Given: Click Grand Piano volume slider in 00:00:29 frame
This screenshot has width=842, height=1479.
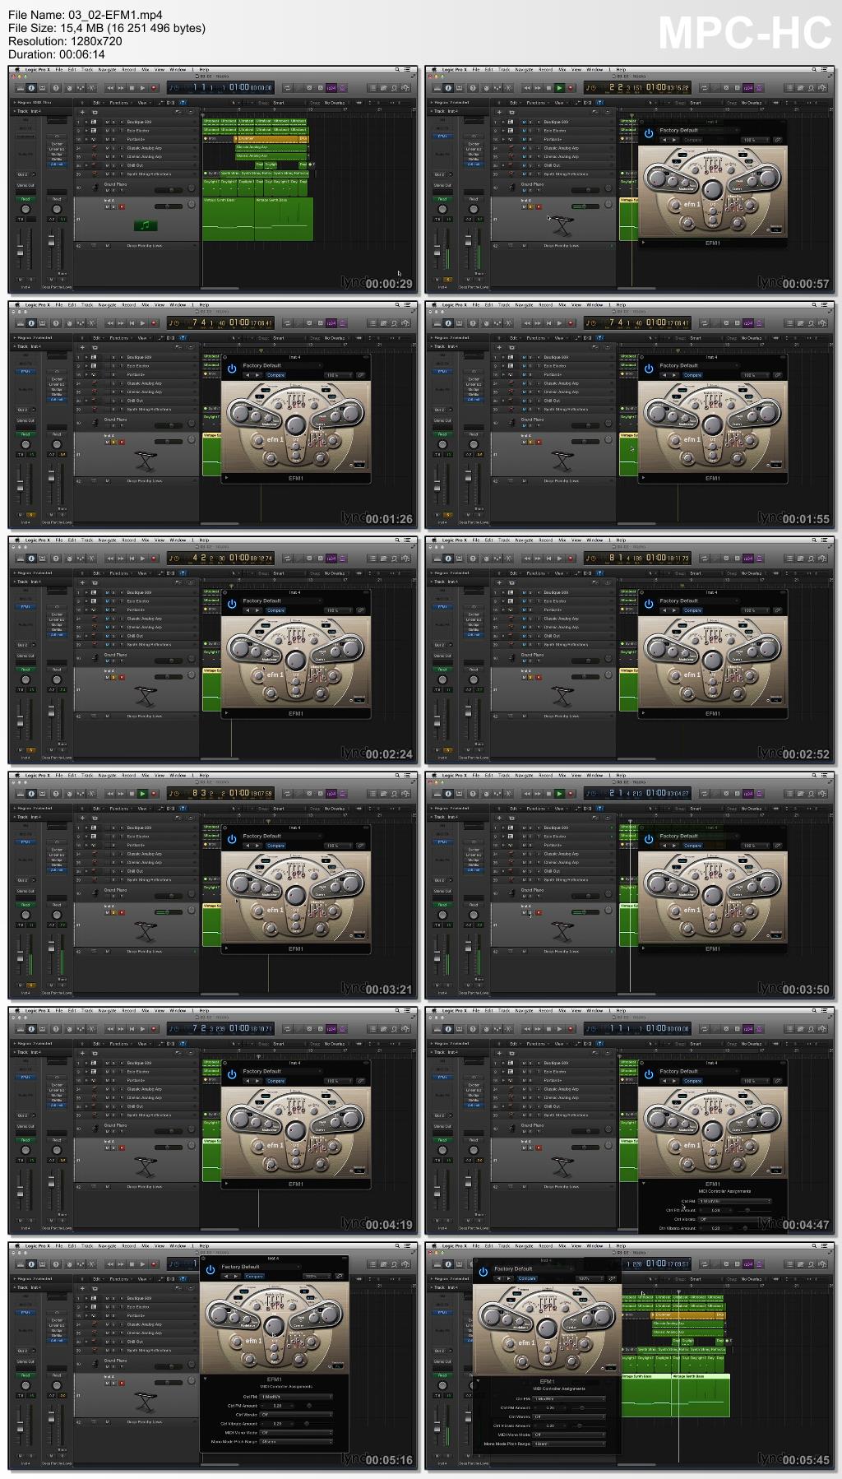Looking at the screenshot, I should (x=168, y=190).
